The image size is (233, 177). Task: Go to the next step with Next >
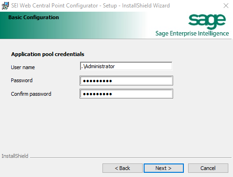click(x=164, y=168)
